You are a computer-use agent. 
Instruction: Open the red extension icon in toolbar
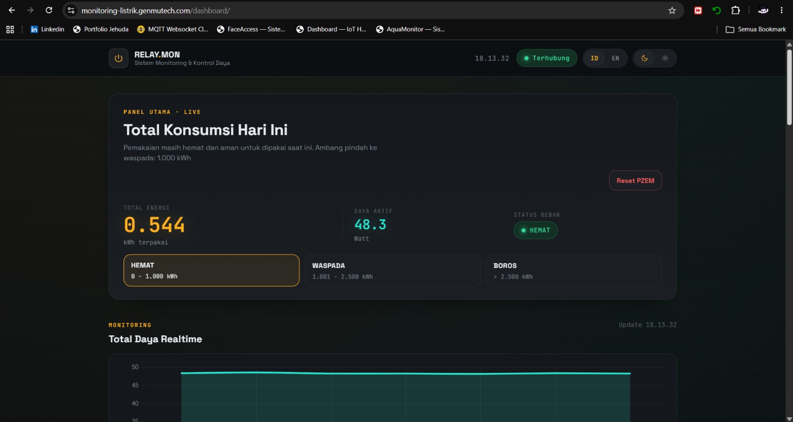pos(698,10)
